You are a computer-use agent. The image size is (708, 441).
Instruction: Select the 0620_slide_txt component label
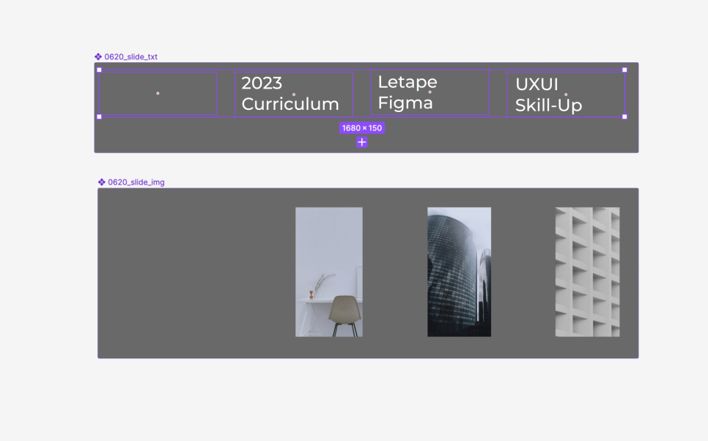[131, 57]
